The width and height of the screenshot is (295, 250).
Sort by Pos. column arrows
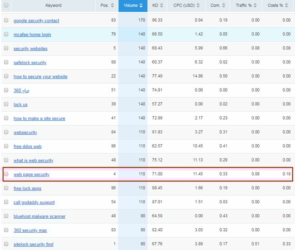point(112,5)
